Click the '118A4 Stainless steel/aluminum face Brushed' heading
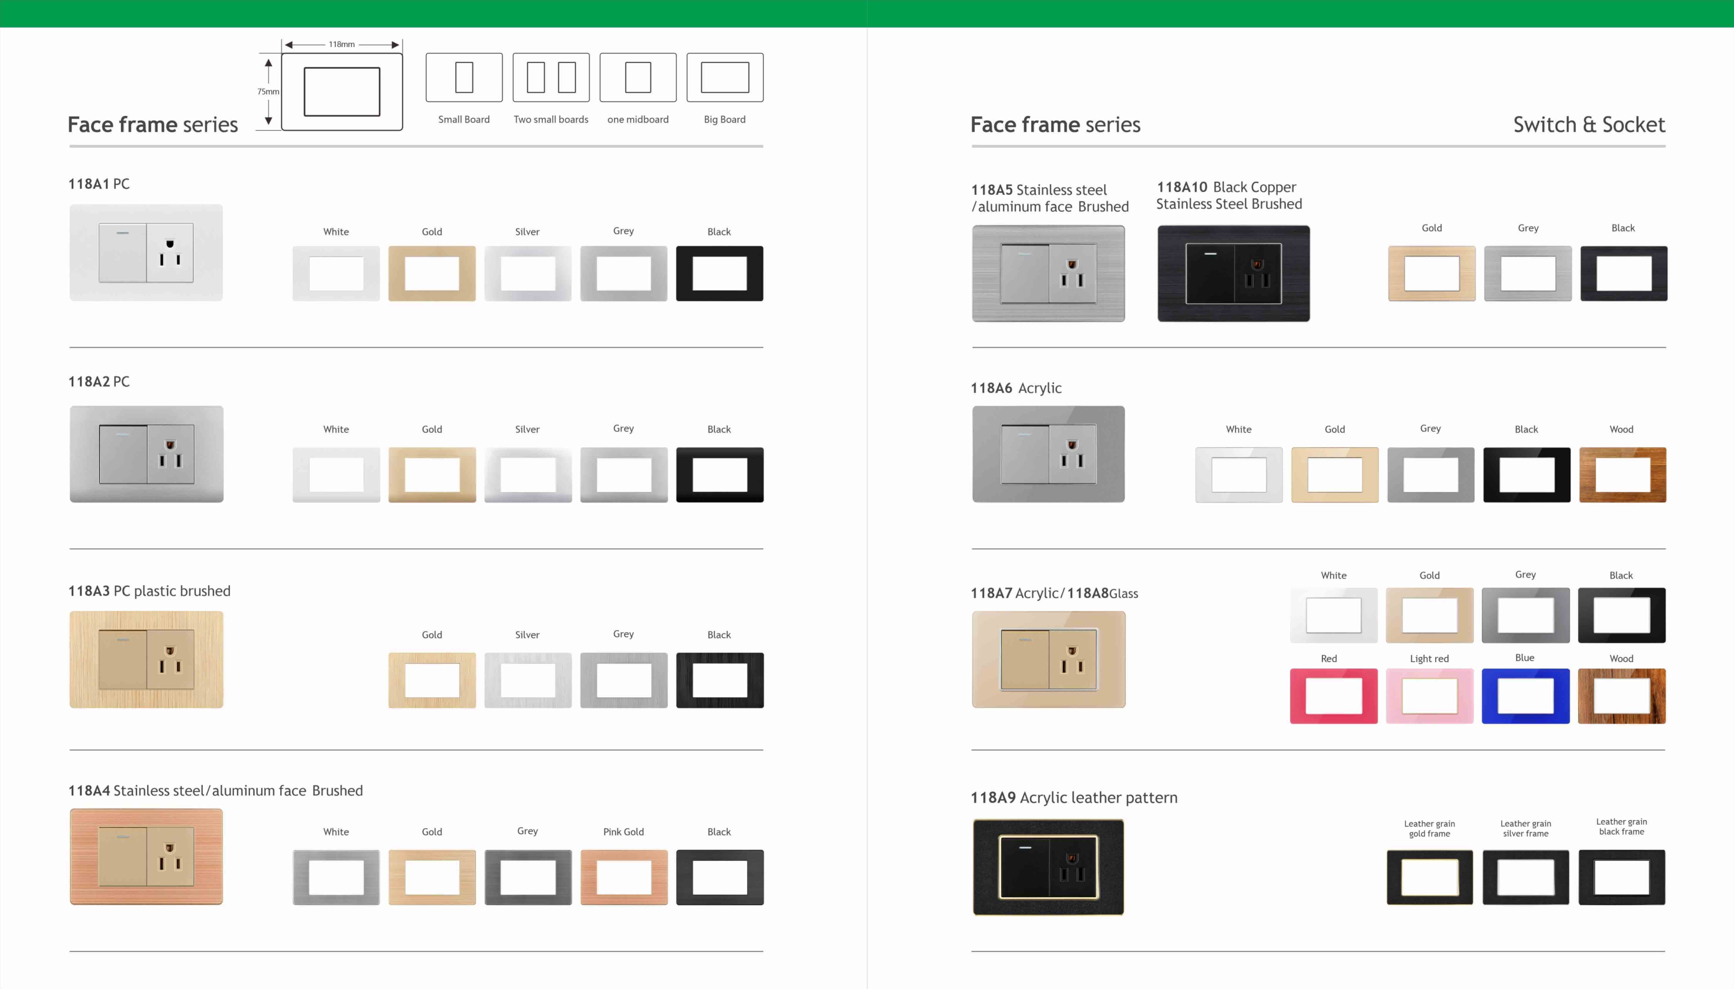1734x989 pixels. [216, 791]
